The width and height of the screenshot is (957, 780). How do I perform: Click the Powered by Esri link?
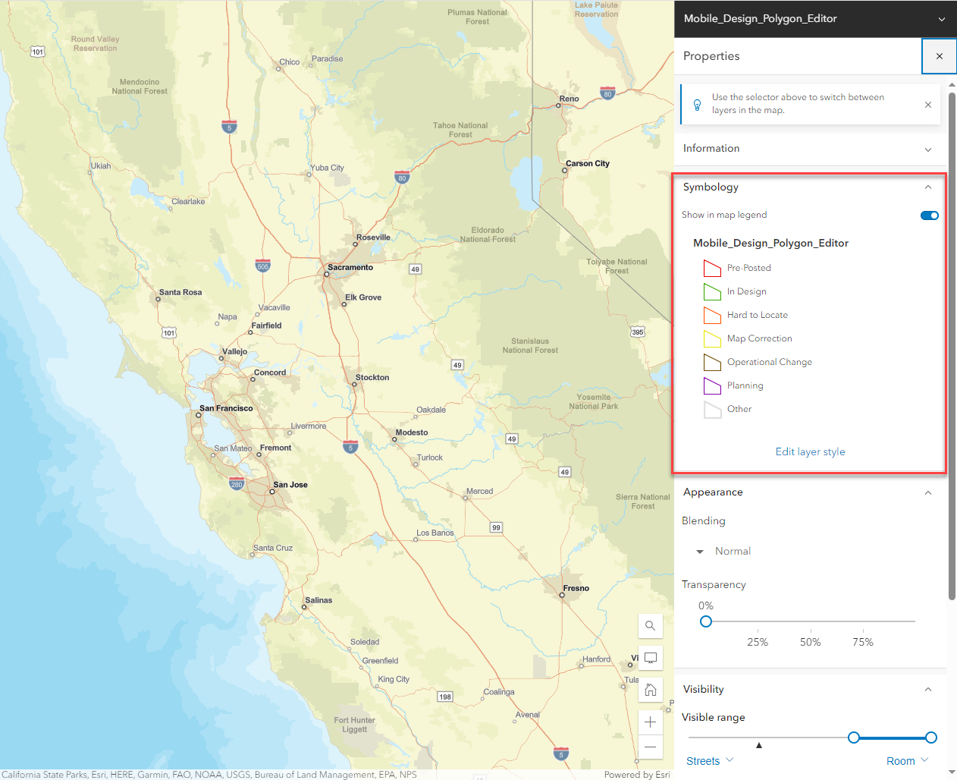[636, 775]
